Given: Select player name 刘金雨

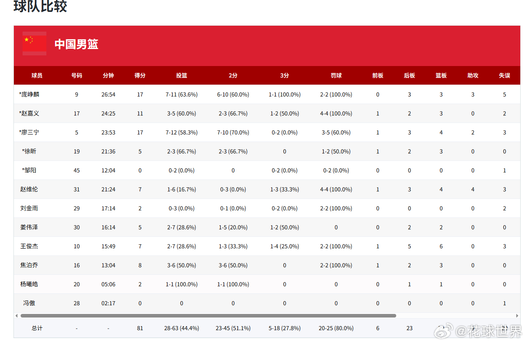Looking at the screenshot, I should click(29, 208).
